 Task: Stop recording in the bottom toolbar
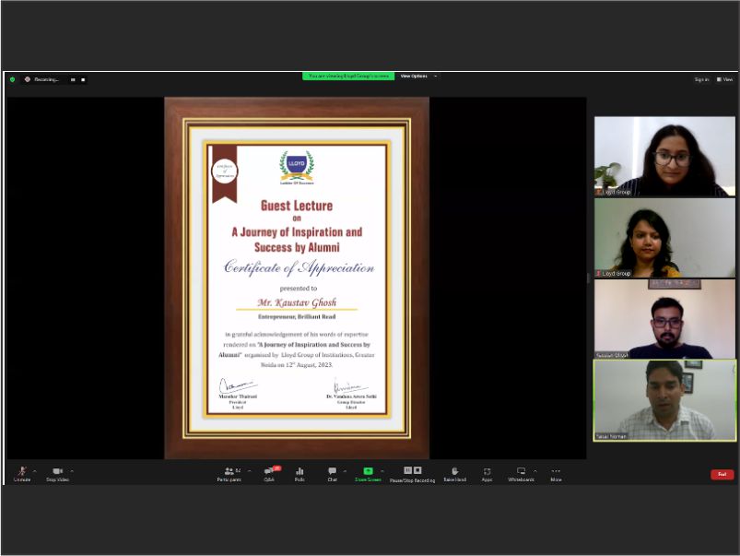tap(417, 470)
